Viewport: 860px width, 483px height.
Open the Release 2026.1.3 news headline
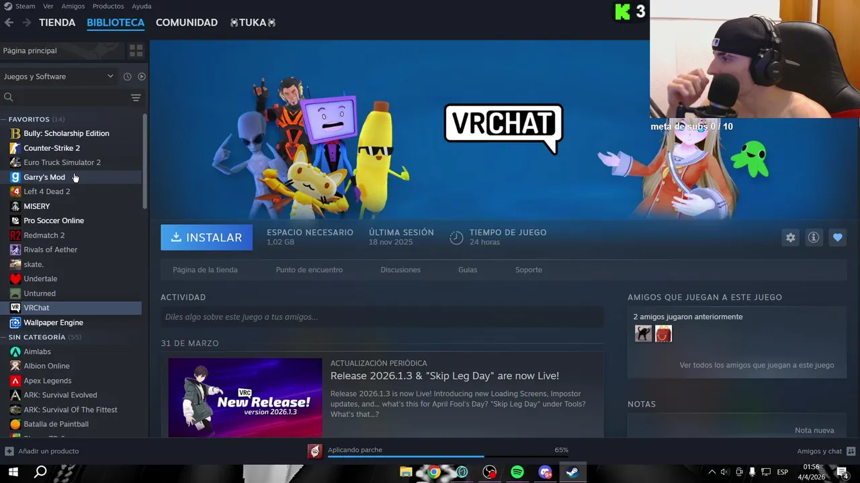coord(445,376)
